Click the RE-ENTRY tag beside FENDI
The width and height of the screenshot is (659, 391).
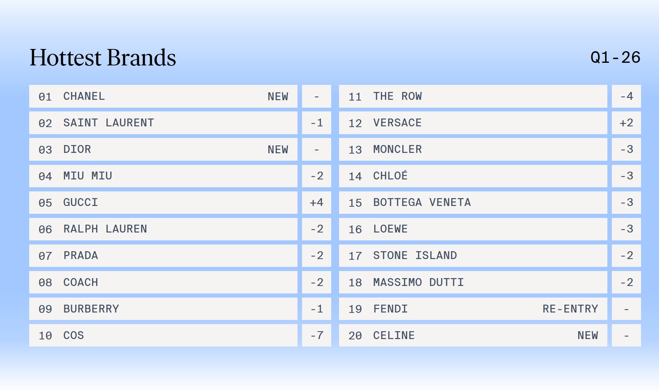[x=570, y=309]
